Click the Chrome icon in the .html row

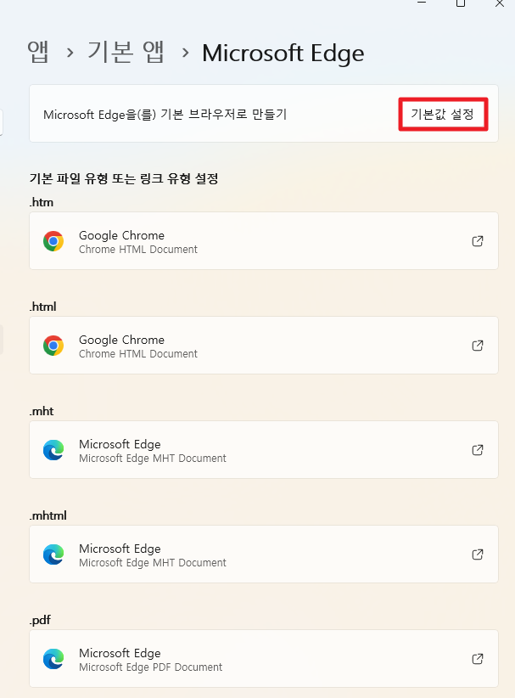[53, 346]
